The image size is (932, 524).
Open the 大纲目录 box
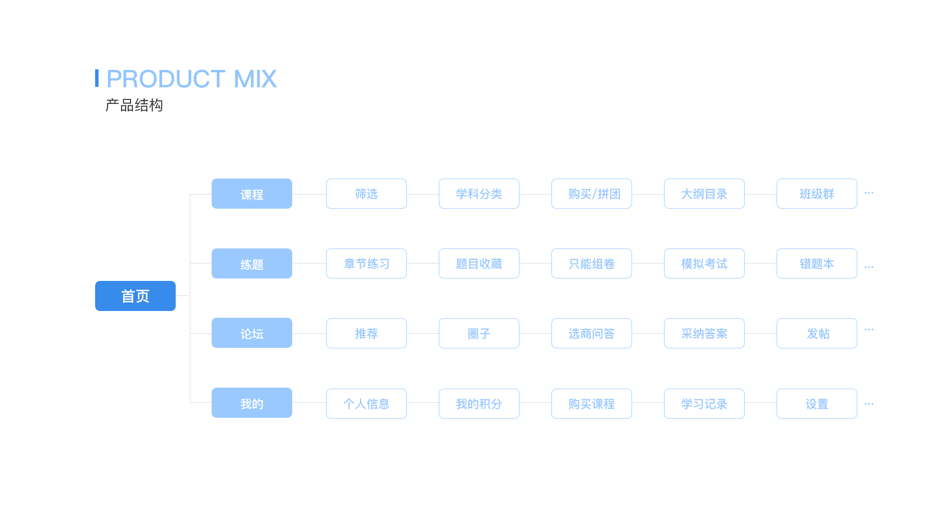704,194
